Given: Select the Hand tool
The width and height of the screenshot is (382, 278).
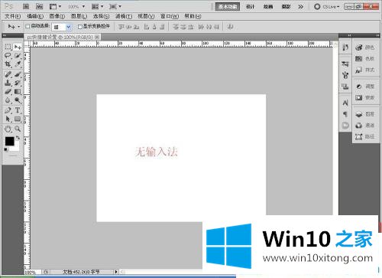Looking at the screenshot, I should click(x=8, y=129).
